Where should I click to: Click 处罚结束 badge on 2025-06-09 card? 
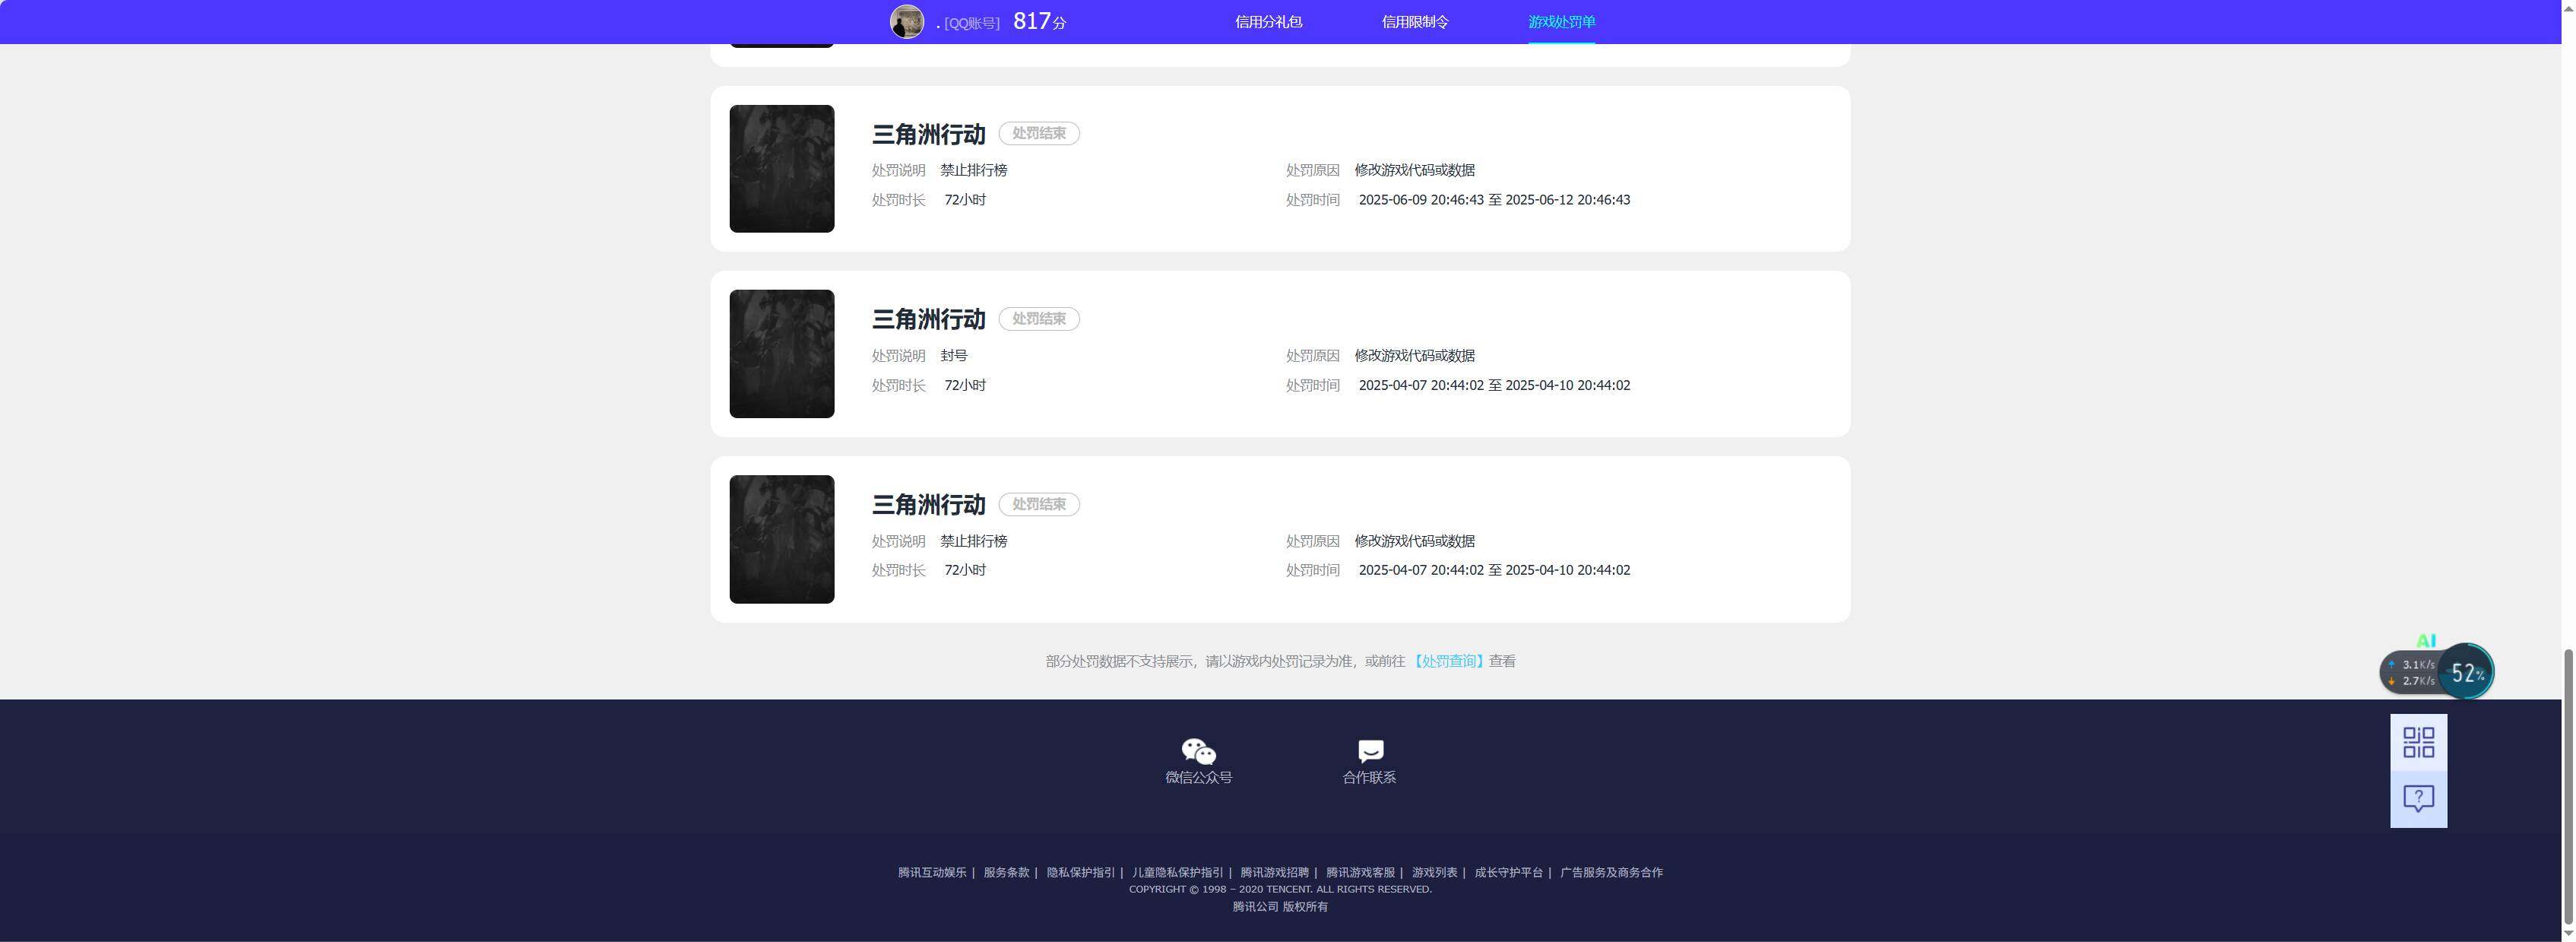tap(1039, 133)
